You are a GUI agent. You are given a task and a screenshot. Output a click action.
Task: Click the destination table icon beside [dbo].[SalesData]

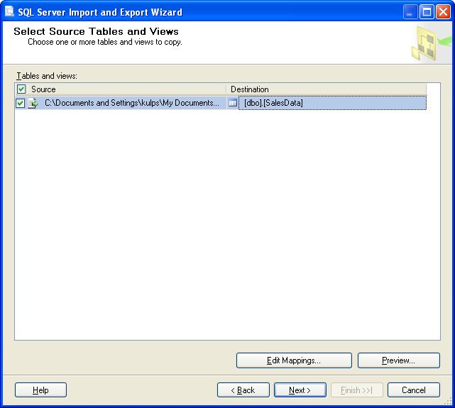click(x=233, y=103)
